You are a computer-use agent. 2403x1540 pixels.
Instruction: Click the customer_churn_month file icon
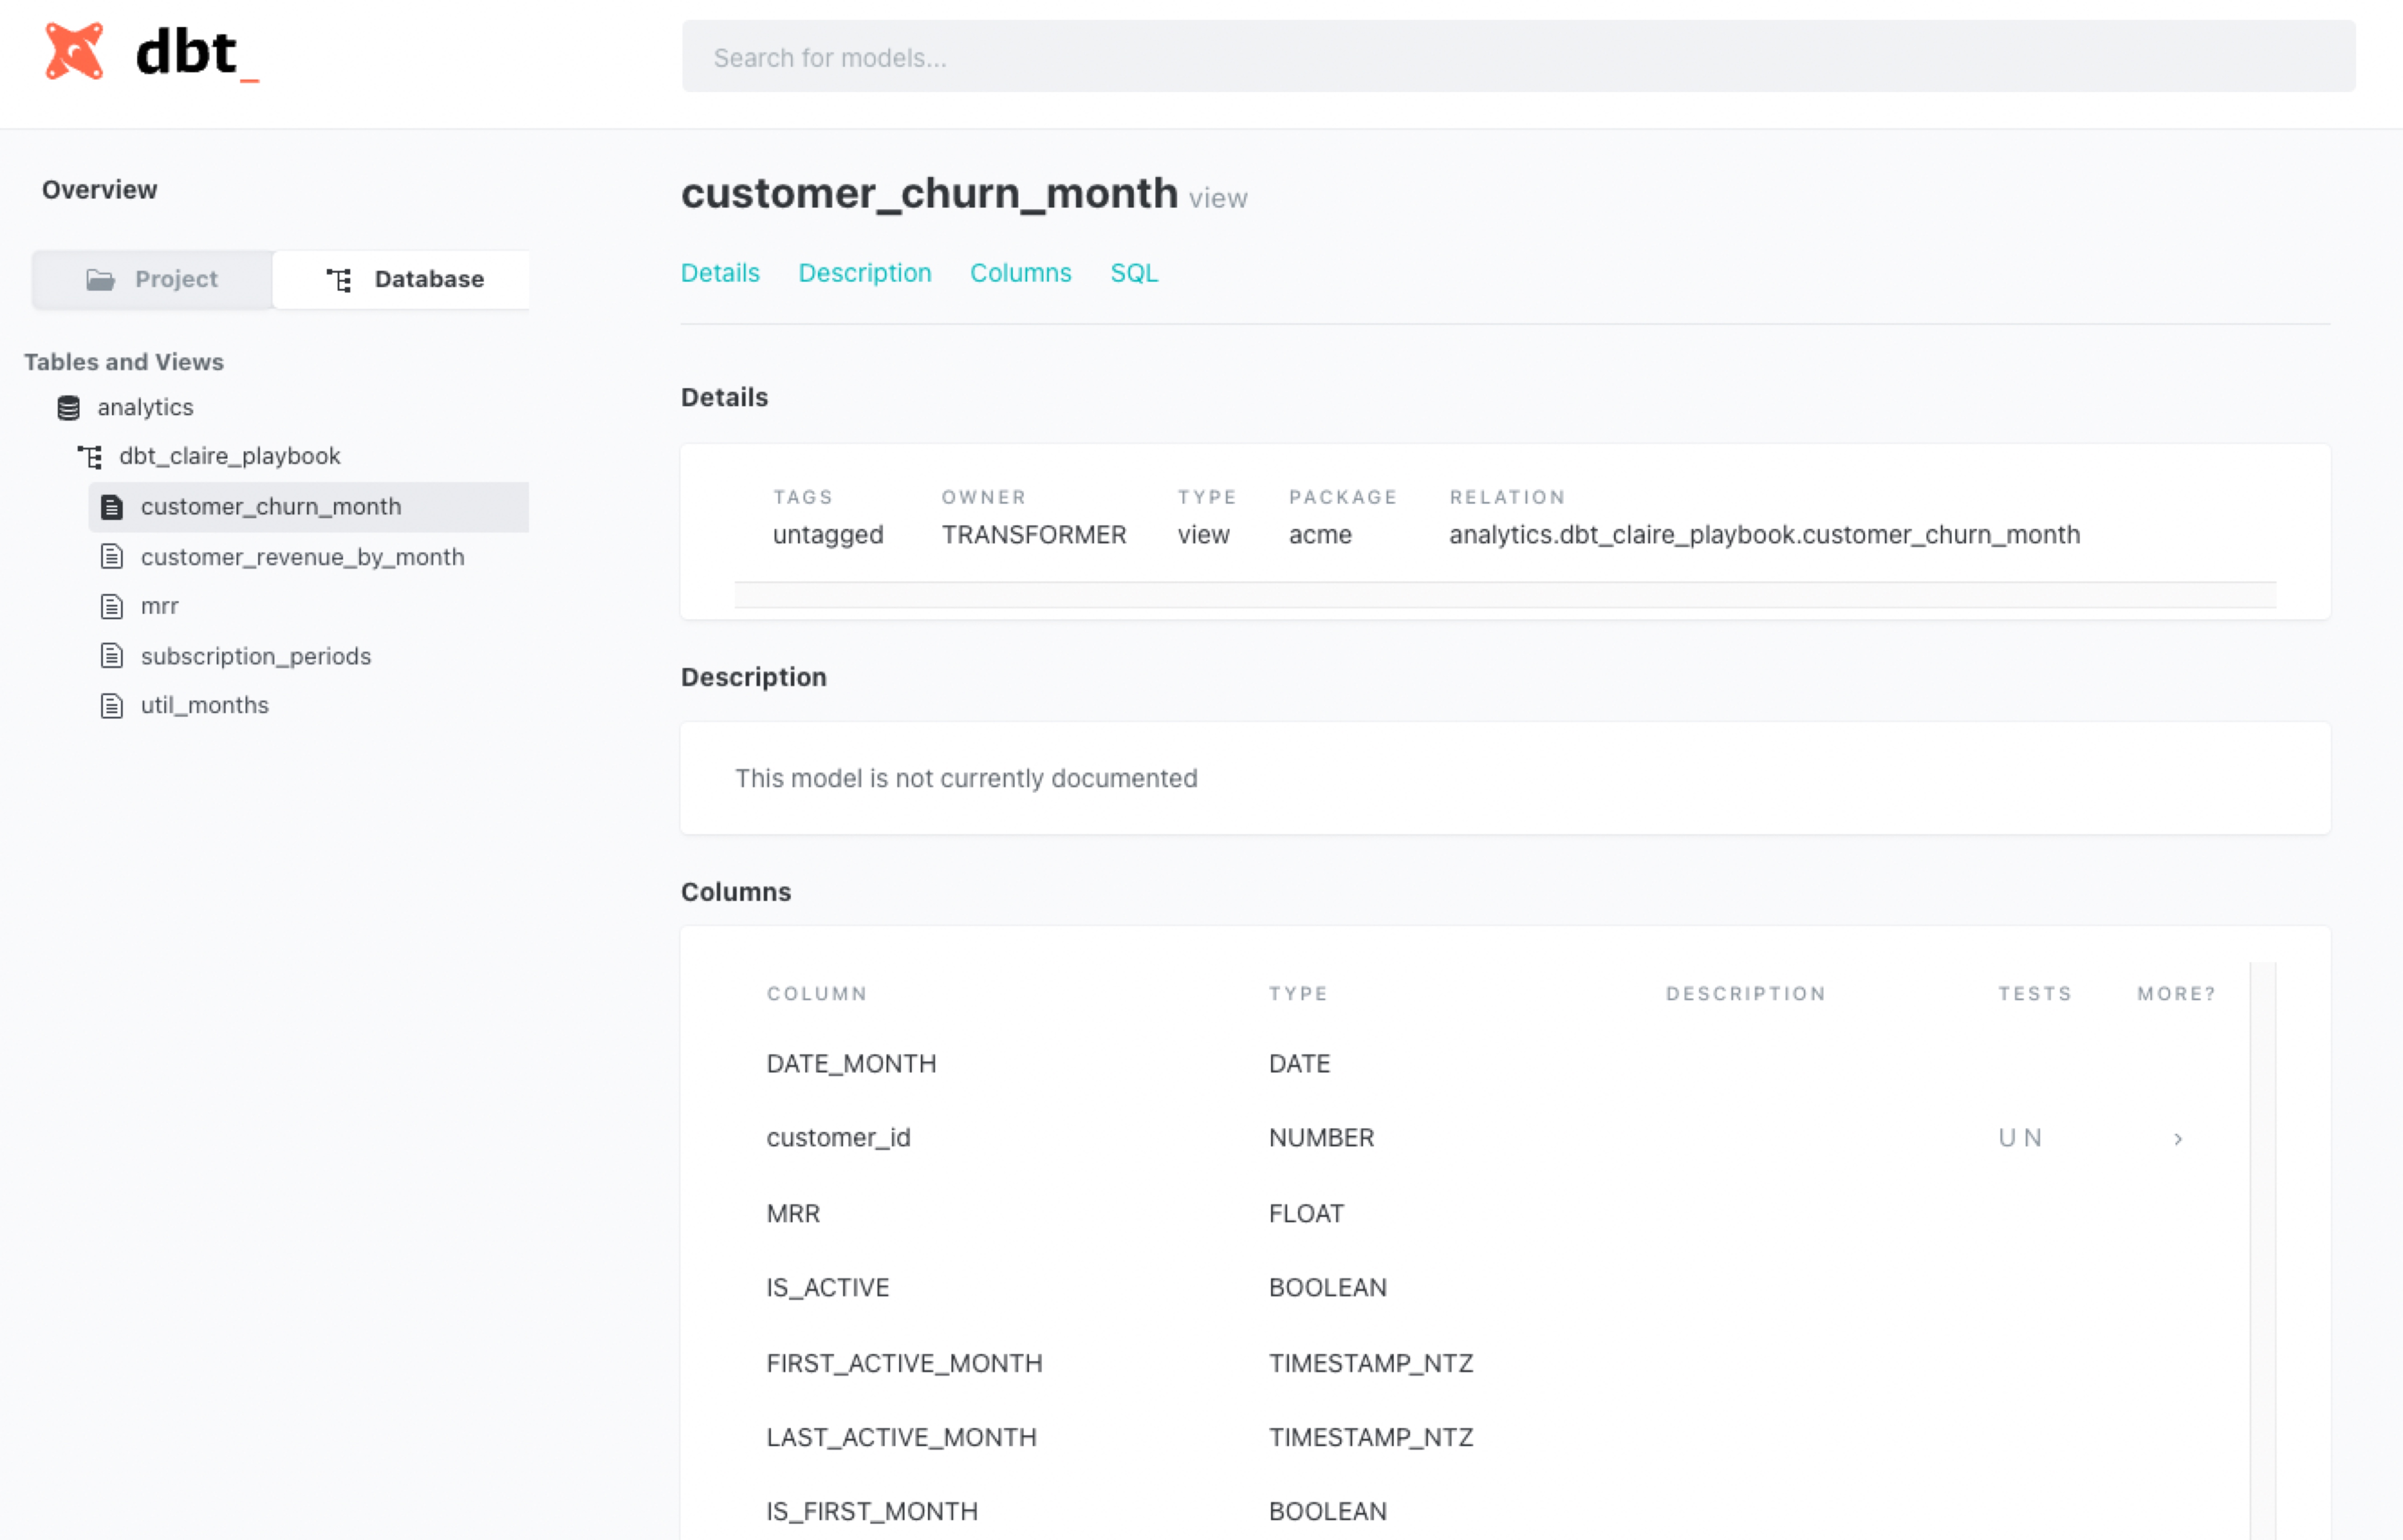coord(112,507)
